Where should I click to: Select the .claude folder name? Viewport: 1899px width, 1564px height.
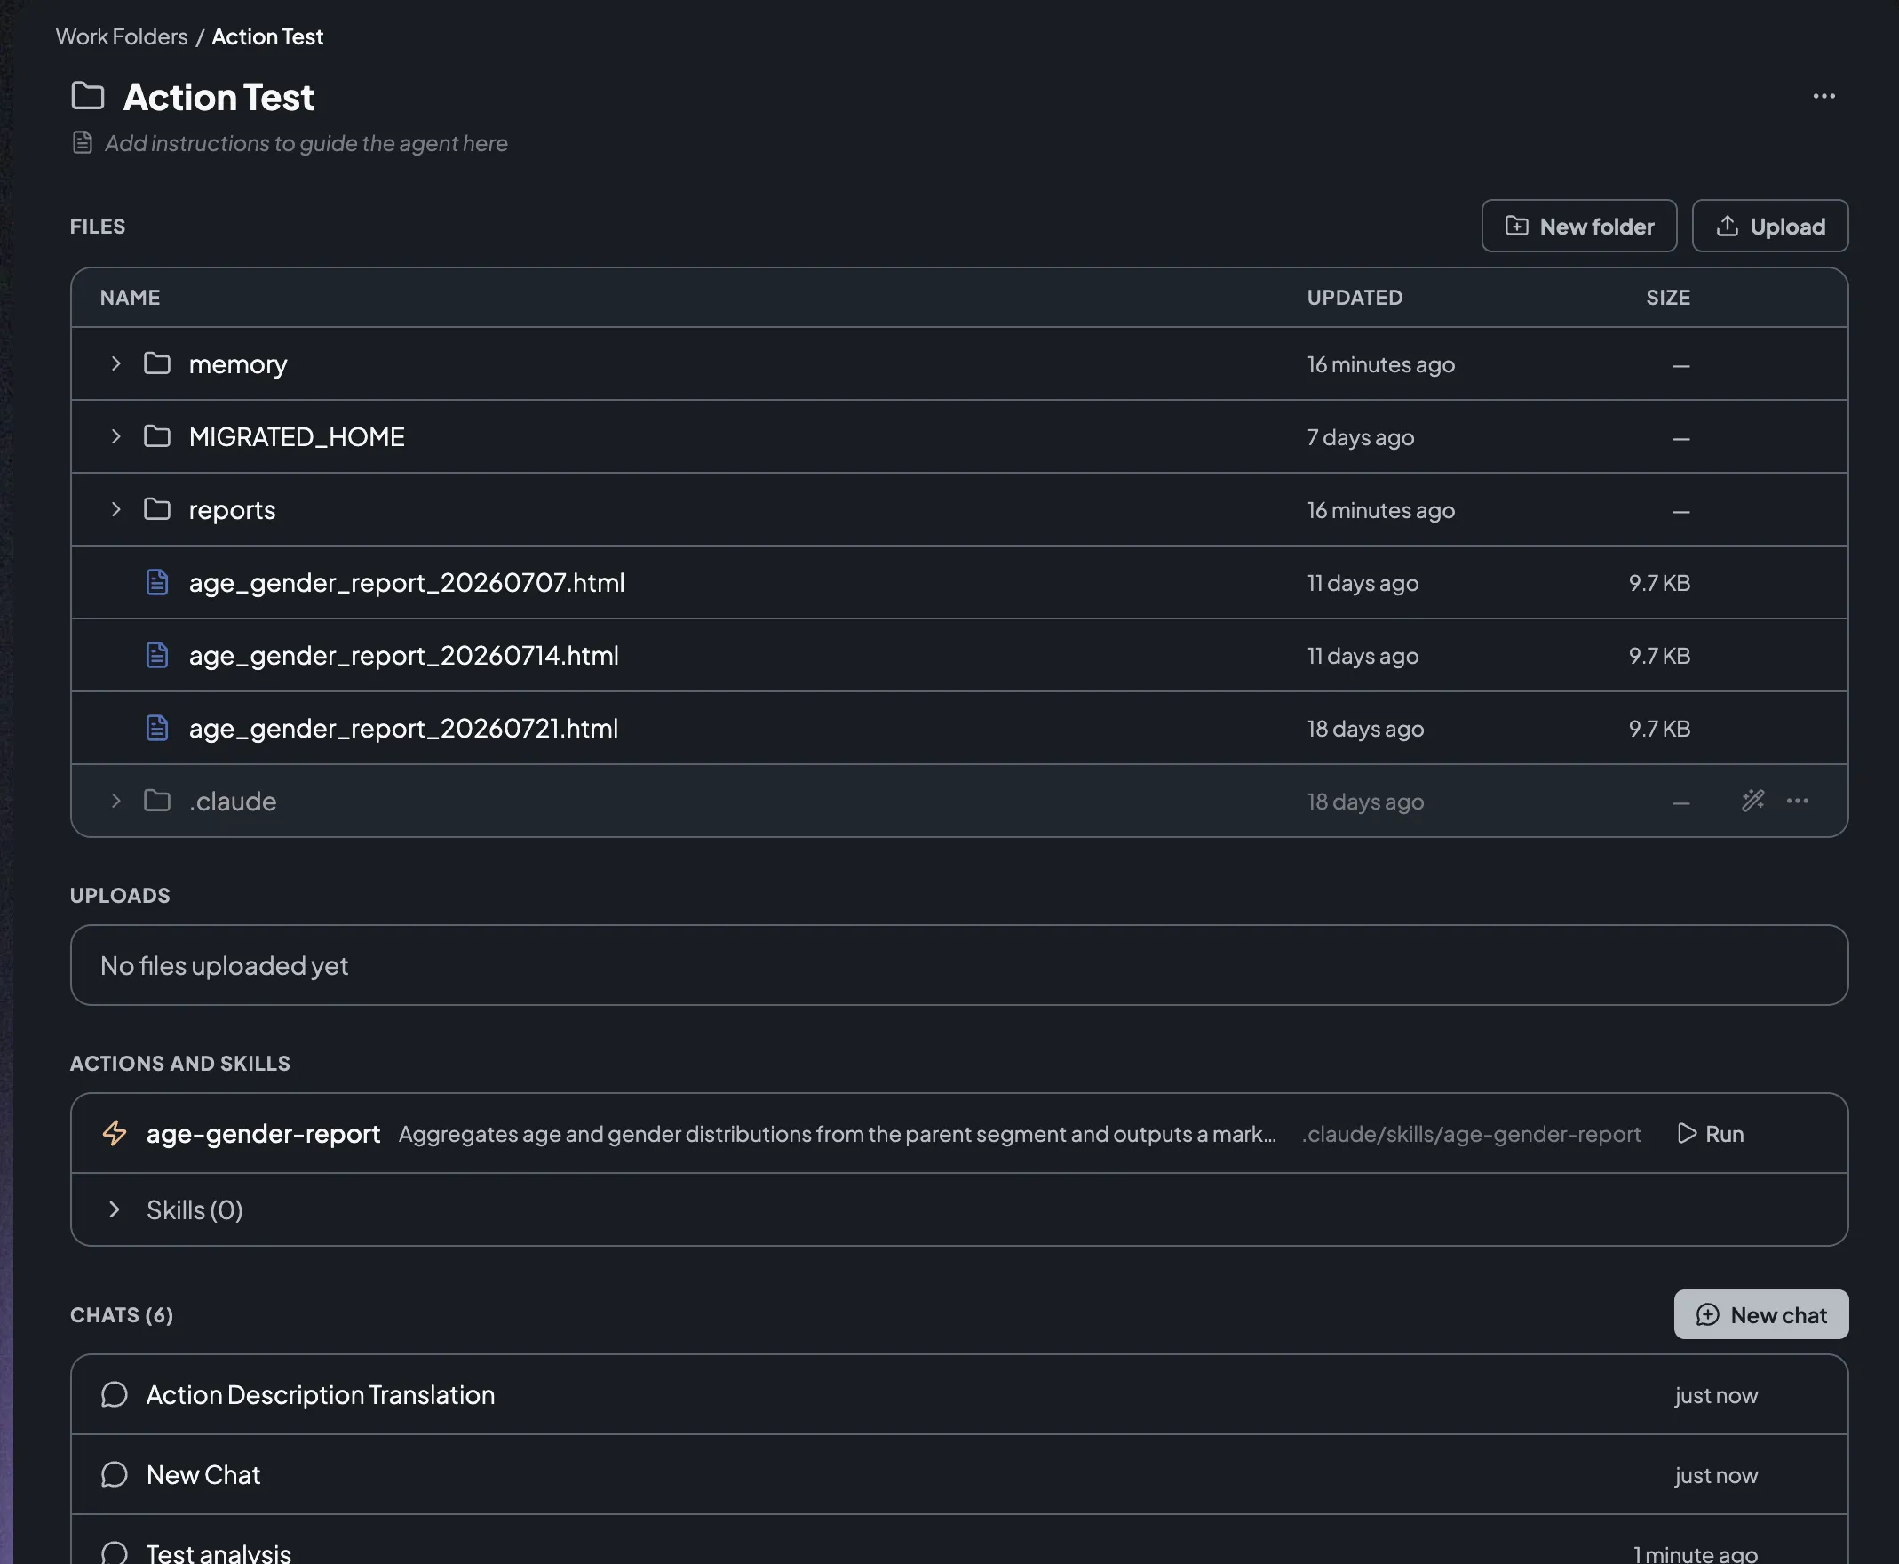[x=233, y=801]
